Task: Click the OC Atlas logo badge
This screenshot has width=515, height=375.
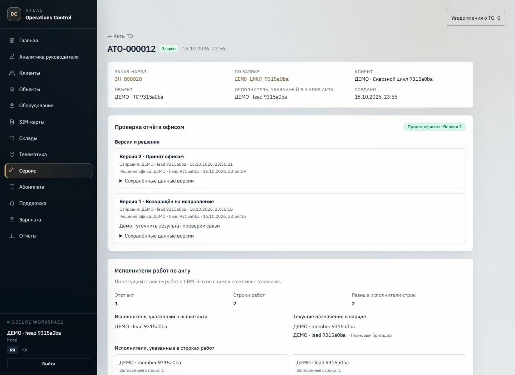Action: [x=14, y=14]
